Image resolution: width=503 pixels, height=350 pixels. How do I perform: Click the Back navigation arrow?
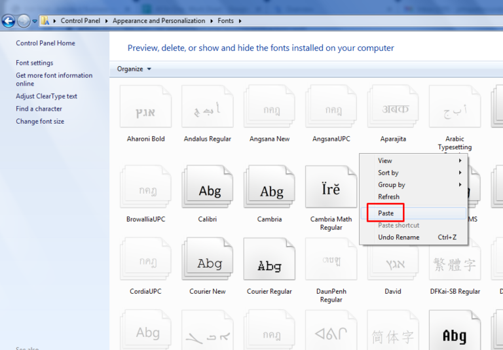pos(9,21)
